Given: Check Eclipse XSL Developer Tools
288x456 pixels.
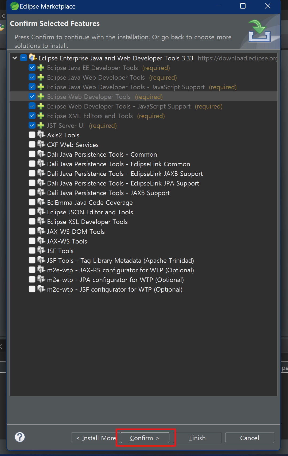Looking at the screenshot, I should pos(32,221).
